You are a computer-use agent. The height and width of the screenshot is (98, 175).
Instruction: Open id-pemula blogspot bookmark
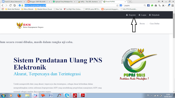(110, 9)
